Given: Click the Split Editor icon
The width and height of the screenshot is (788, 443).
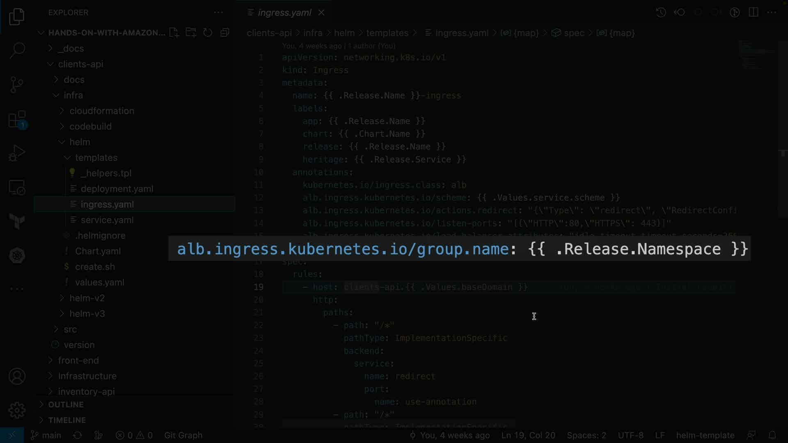Looking at the screenshot, I should (x=754, y=12).
